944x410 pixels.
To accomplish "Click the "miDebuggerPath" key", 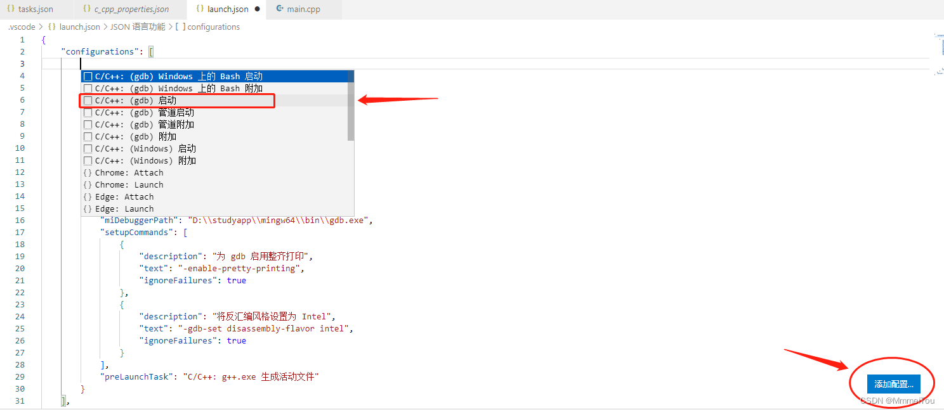I will [x=139, y=221].
